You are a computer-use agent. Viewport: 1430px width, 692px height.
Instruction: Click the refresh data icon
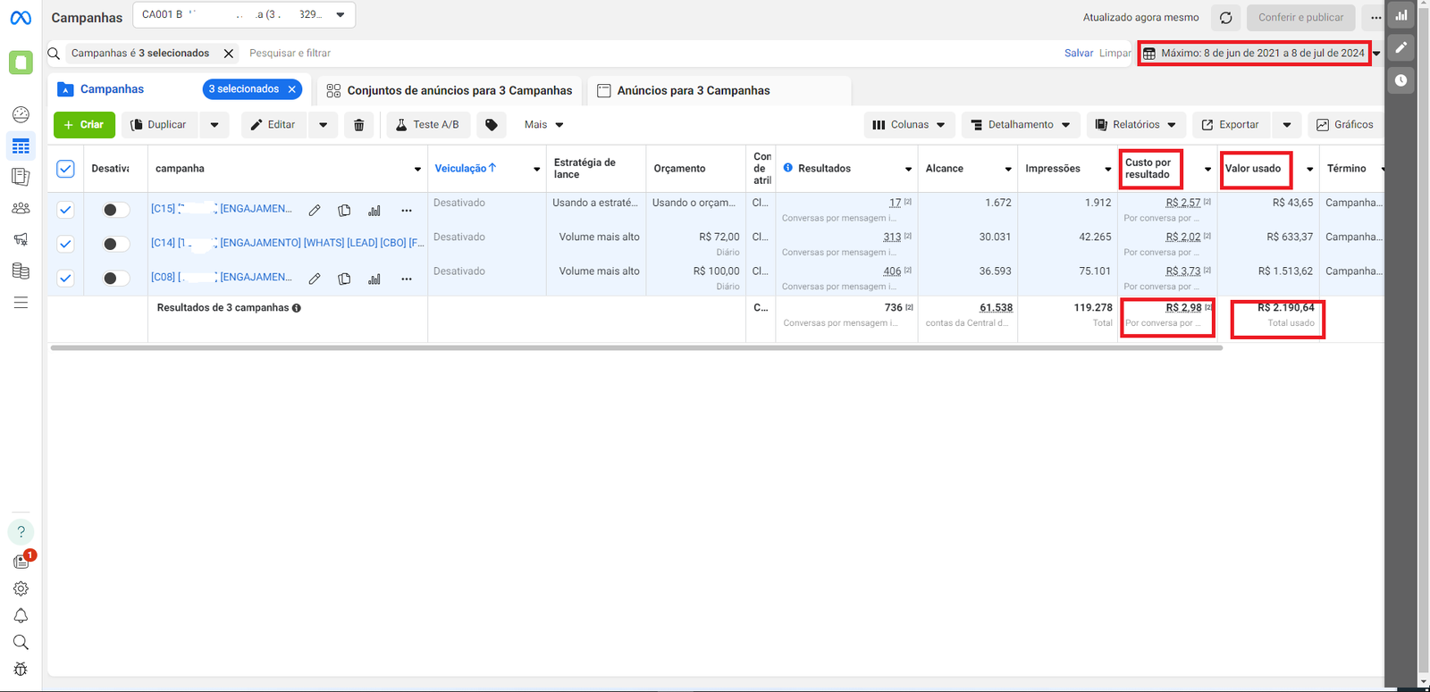click(x=1225, y=18)
